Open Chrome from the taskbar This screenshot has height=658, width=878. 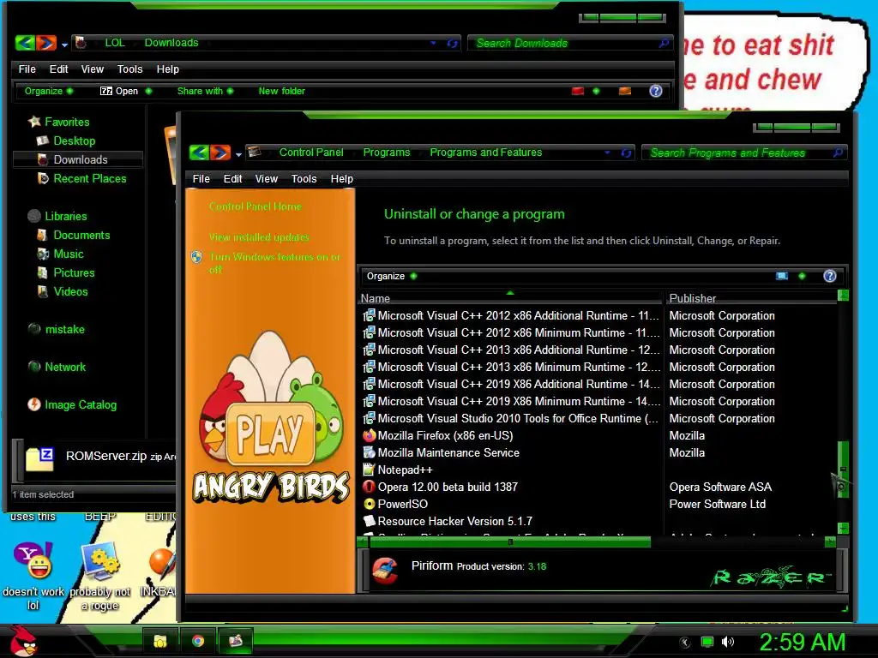(198, 641)
